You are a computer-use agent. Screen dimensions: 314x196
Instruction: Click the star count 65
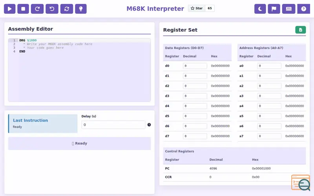210,8
